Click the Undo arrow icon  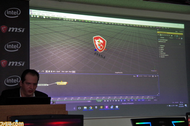click(x=51, y=18)
